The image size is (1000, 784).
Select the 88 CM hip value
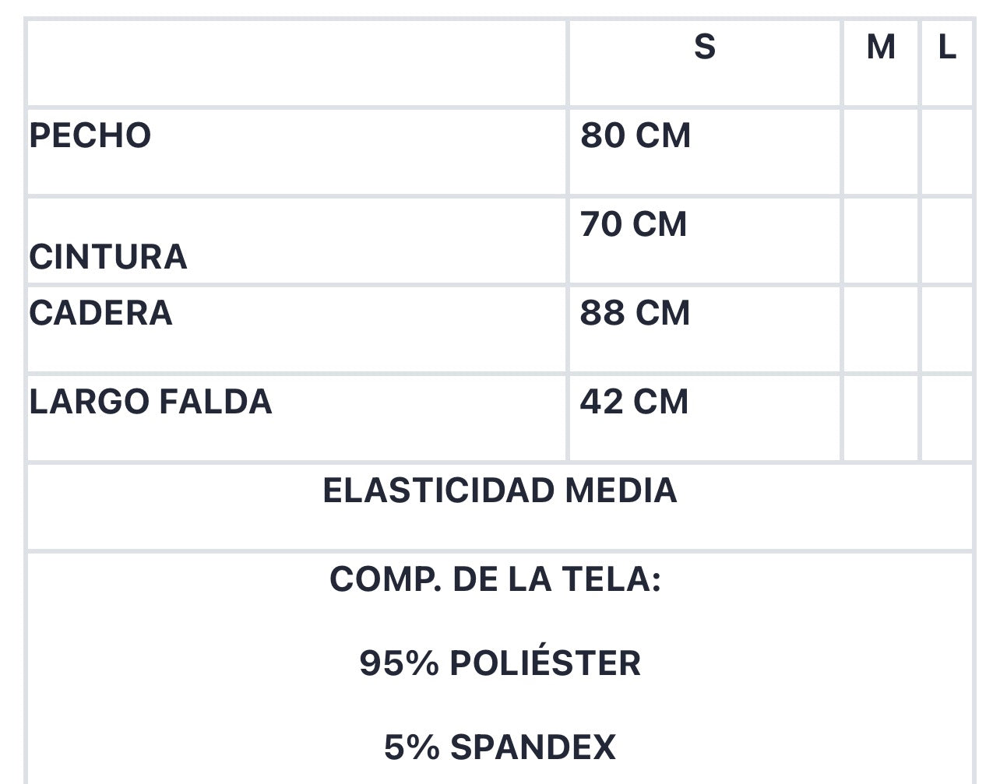pos(635,313)
